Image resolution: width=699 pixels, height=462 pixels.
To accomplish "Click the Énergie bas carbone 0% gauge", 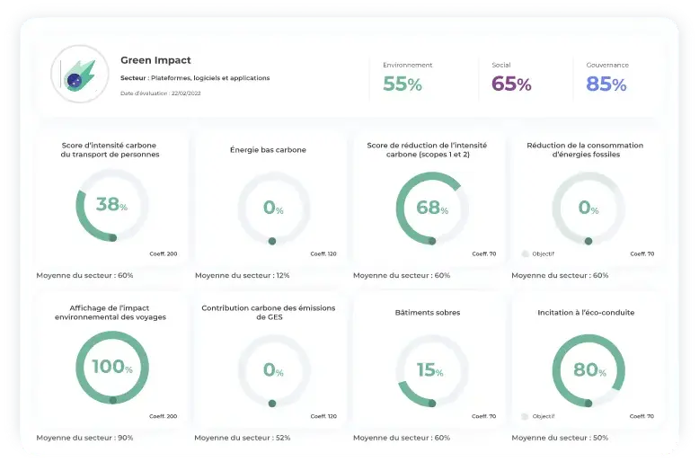I will coord(272,208).
